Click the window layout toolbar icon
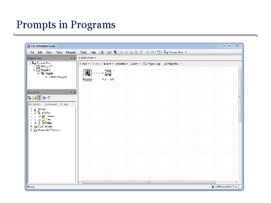 coord(158,52)
